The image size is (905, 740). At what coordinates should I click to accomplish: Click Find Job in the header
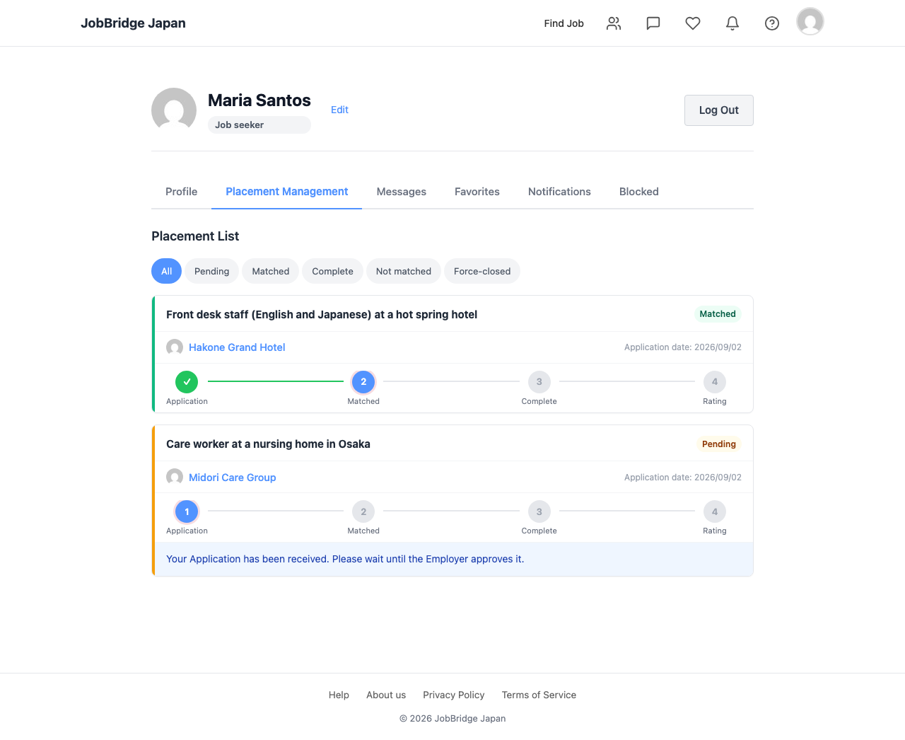pos(564,23)
